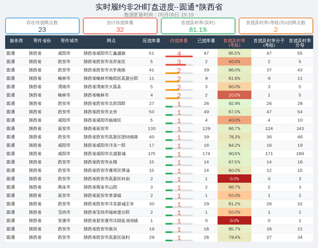Click the 66.7% rate cell for 商洛市山阳
318x248 pixels.
tap(234, 187)
